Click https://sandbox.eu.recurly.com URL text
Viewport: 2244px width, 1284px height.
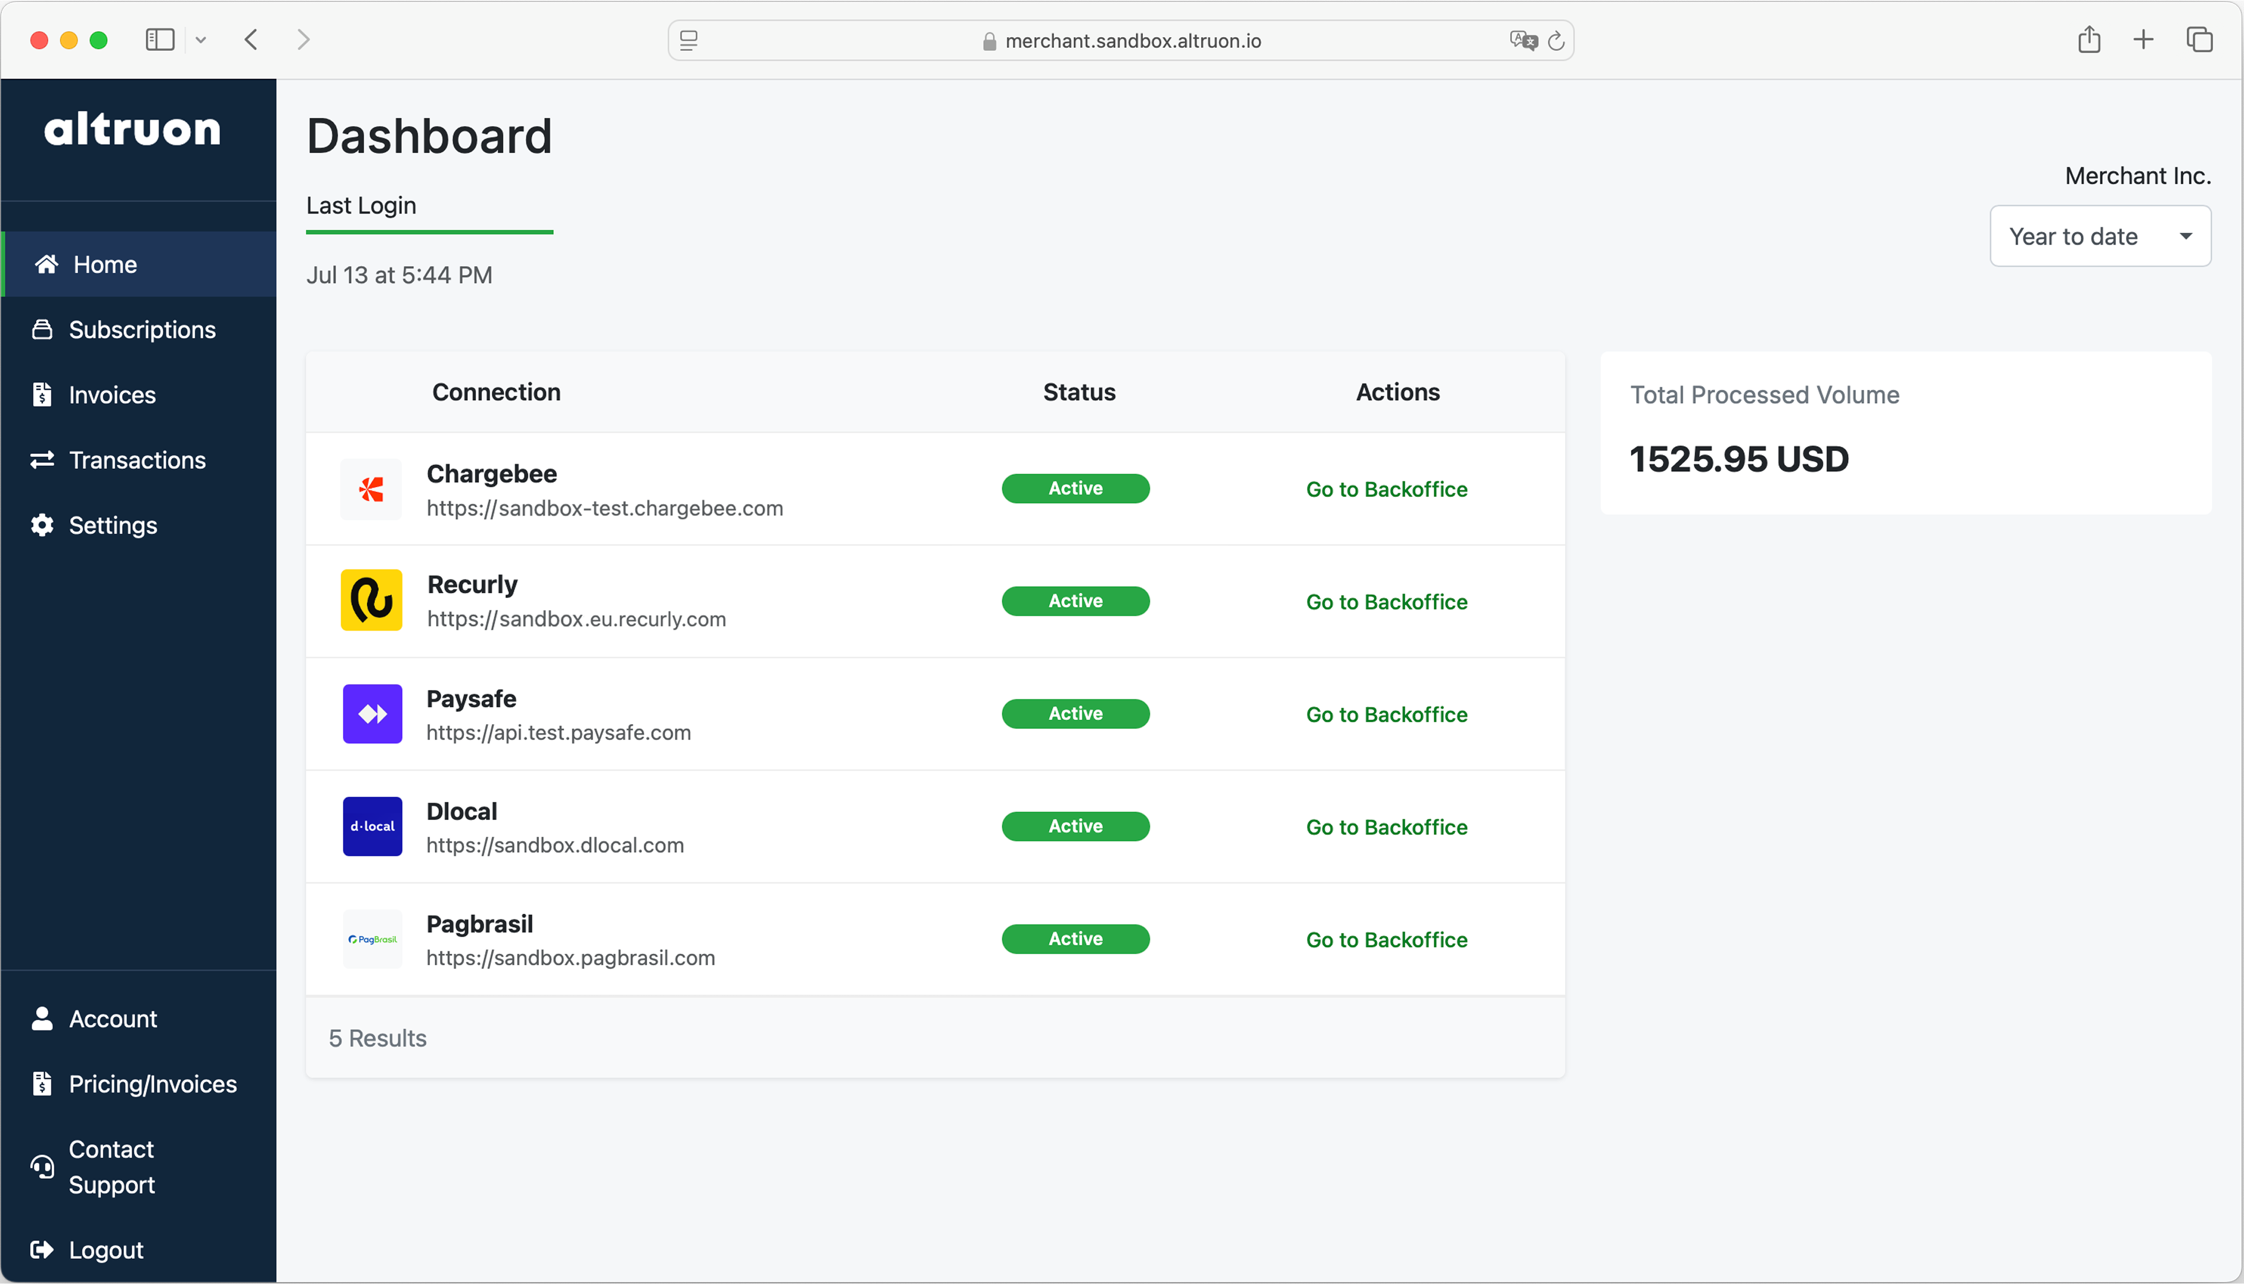point(577,620)
